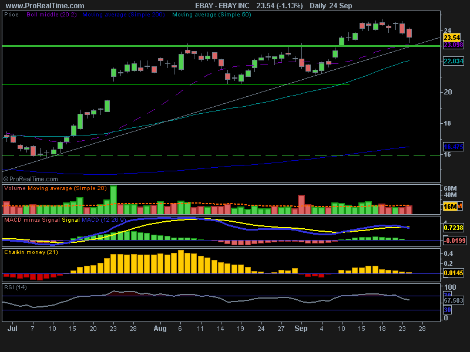Click the 27 date axis label
This screenshot has height=352, width=470.
click(x=281, y=329)
